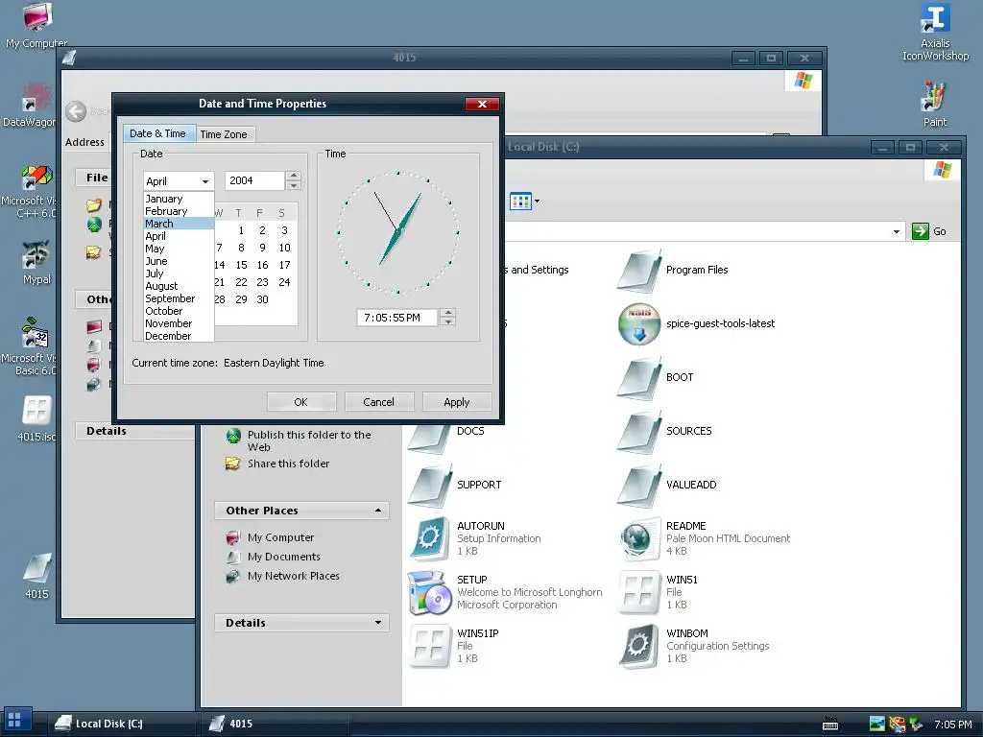The height and width of the screenshot is (737, 983).
Task: Increase the year with up arrow
Action: (294, 176)
